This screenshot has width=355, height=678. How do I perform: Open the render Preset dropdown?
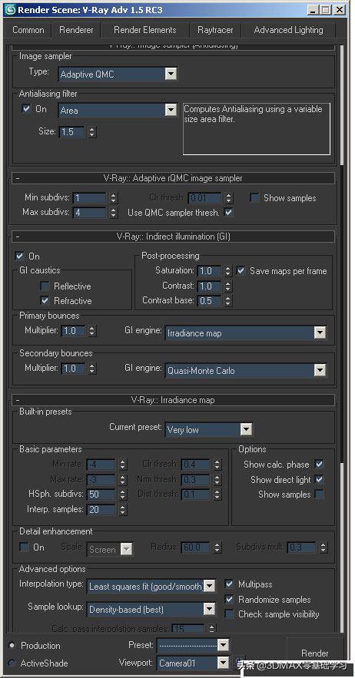click(193, 646)
